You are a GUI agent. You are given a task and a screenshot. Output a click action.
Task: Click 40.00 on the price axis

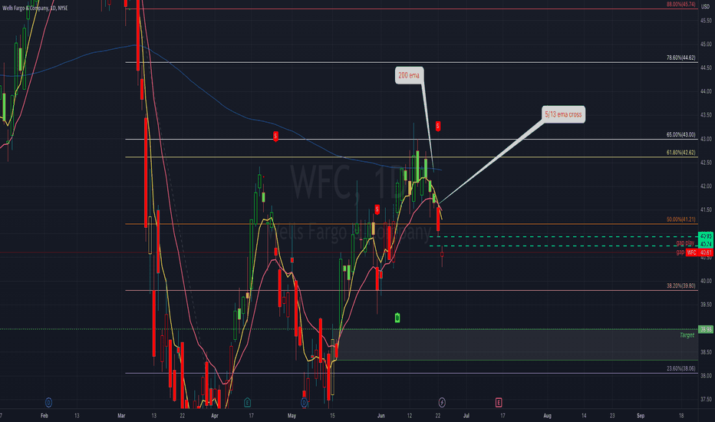tap(706, 281)
